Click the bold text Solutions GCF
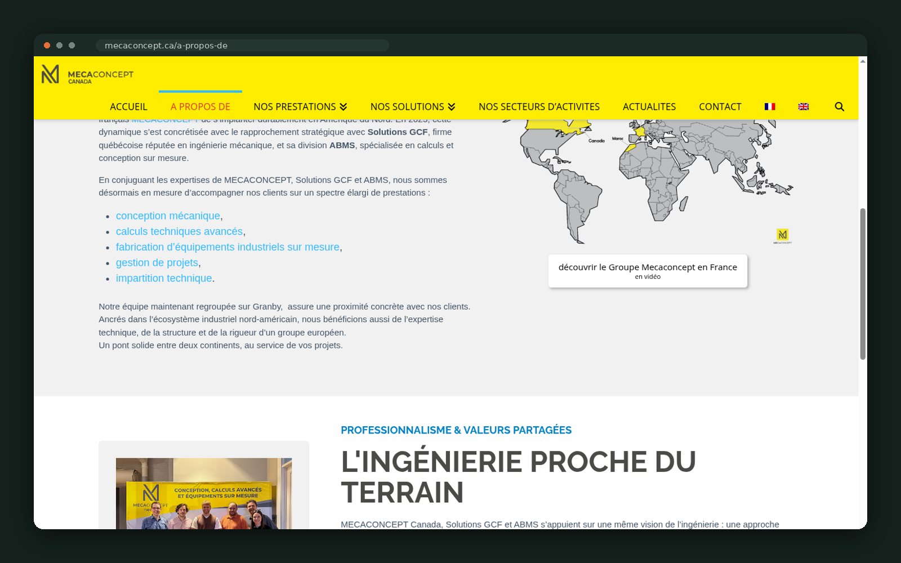Screen dimensions: 901x563 click(x=398, y=132)
